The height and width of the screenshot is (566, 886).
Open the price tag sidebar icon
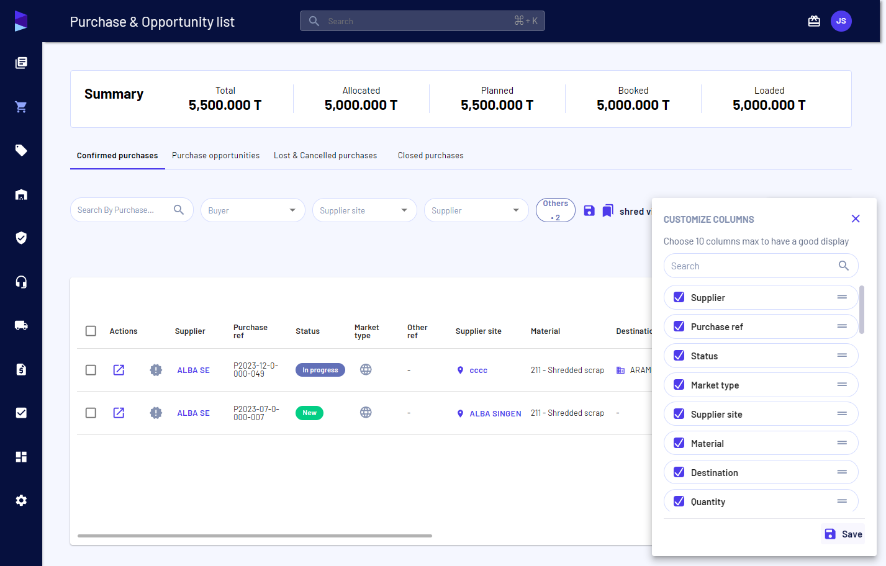pyautogui.click(x=21, y=150)
